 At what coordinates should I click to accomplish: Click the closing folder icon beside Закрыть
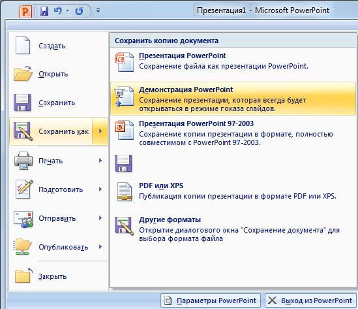[23, 276]
